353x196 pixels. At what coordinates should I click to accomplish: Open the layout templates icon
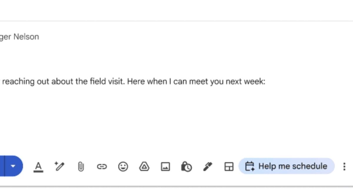click(x=229, y=167)
